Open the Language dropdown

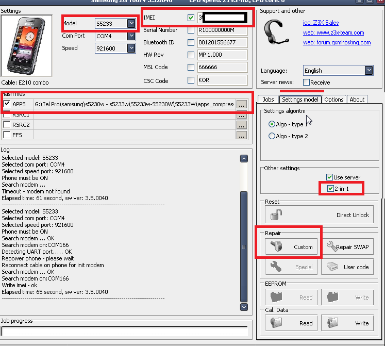[x=369, y=71]
